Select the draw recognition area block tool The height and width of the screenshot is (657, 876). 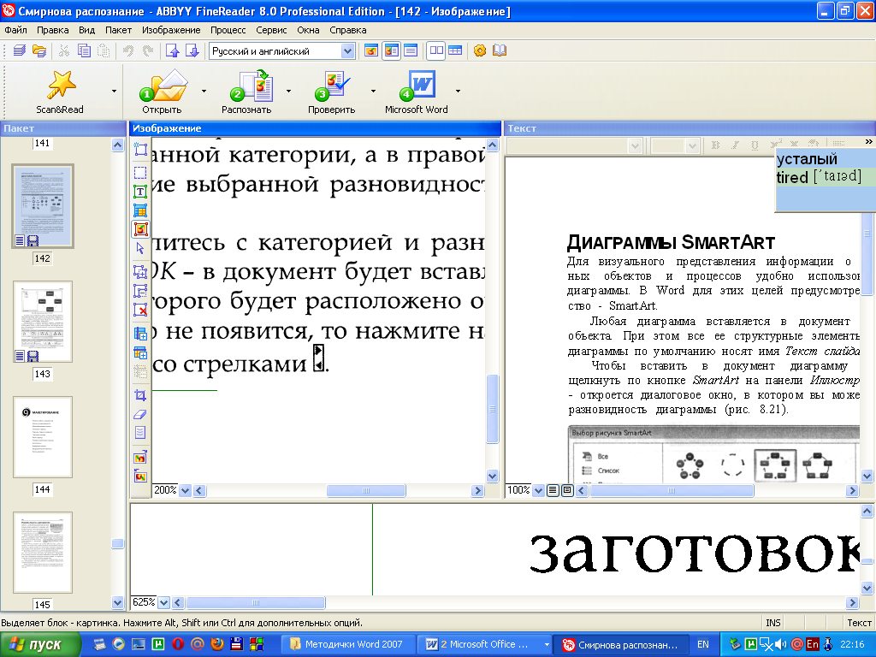coord(140,149)
